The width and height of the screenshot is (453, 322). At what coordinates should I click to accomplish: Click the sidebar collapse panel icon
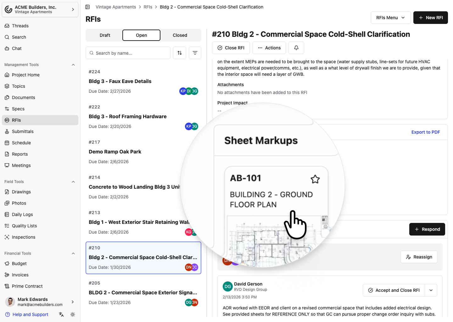88,7
